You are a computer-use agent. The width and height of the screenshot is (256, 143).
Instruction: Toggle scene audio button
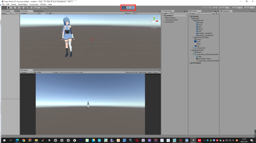[x=47, y=13]
